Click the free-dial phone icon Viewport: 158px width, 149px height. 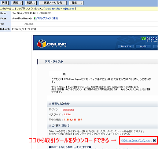click(x=144, y=39)
